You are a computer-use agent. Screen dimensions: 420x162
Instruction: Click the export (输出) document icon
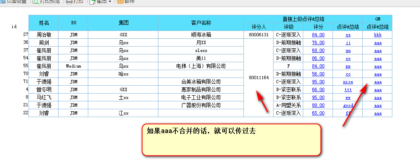(x=93, y=2)
